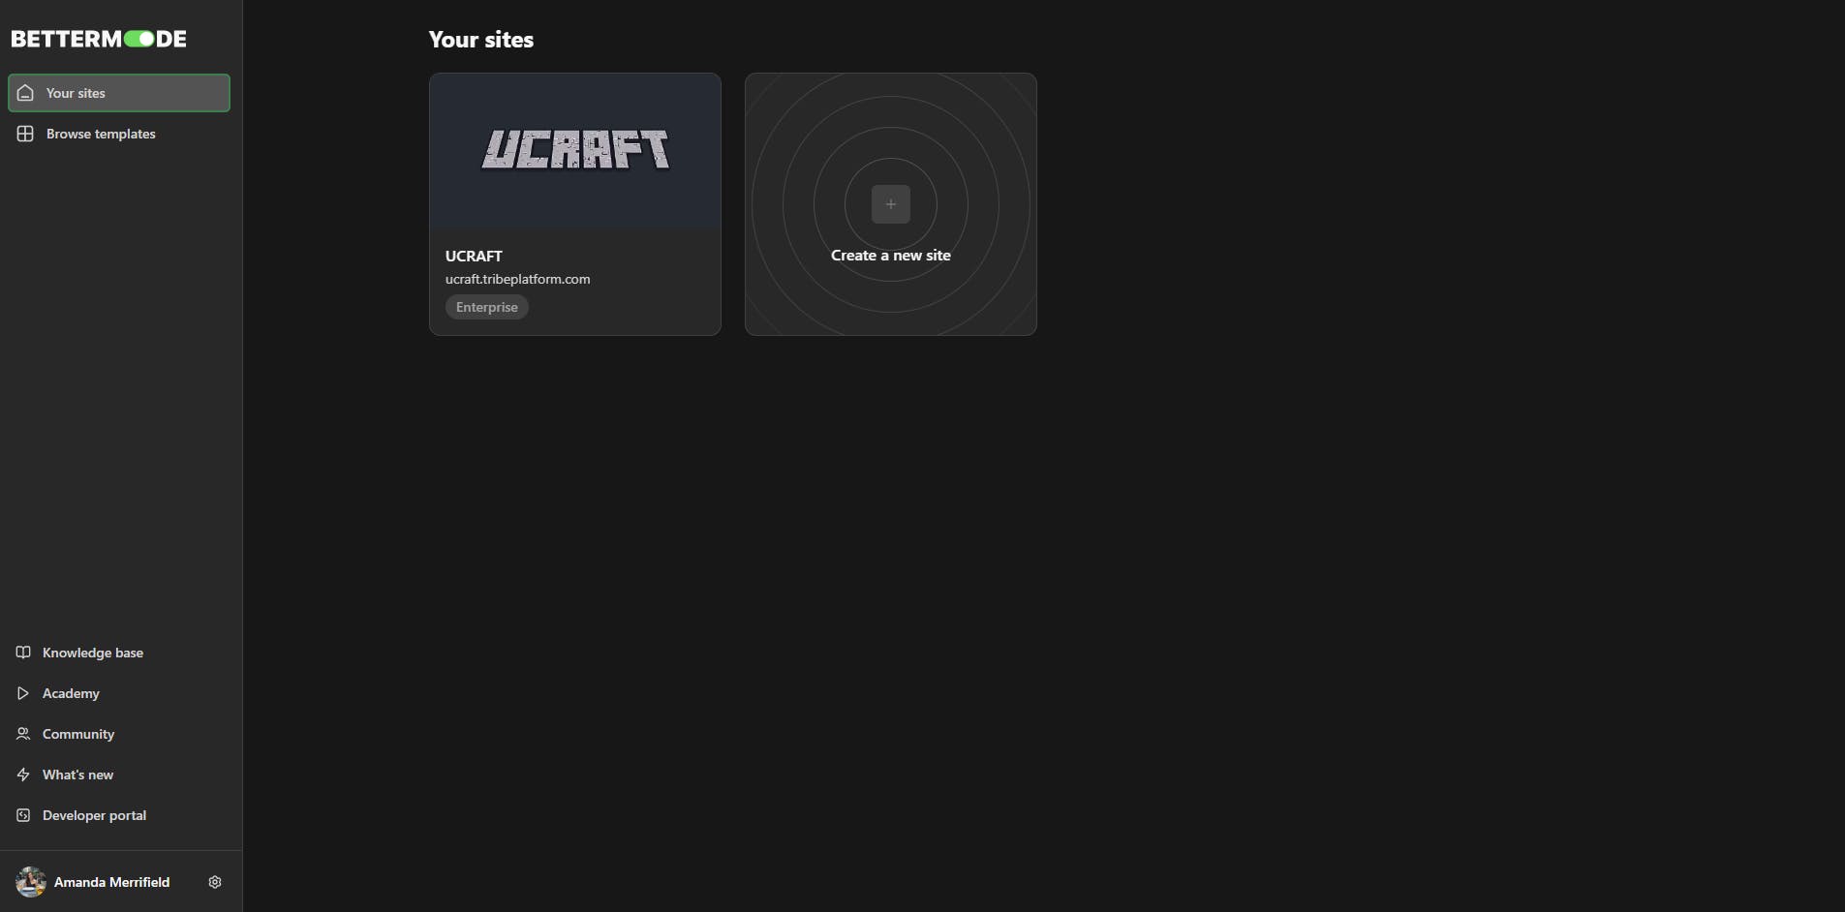
Task: Click the grid icon beside Browse templates
Action: pos(25,134)
